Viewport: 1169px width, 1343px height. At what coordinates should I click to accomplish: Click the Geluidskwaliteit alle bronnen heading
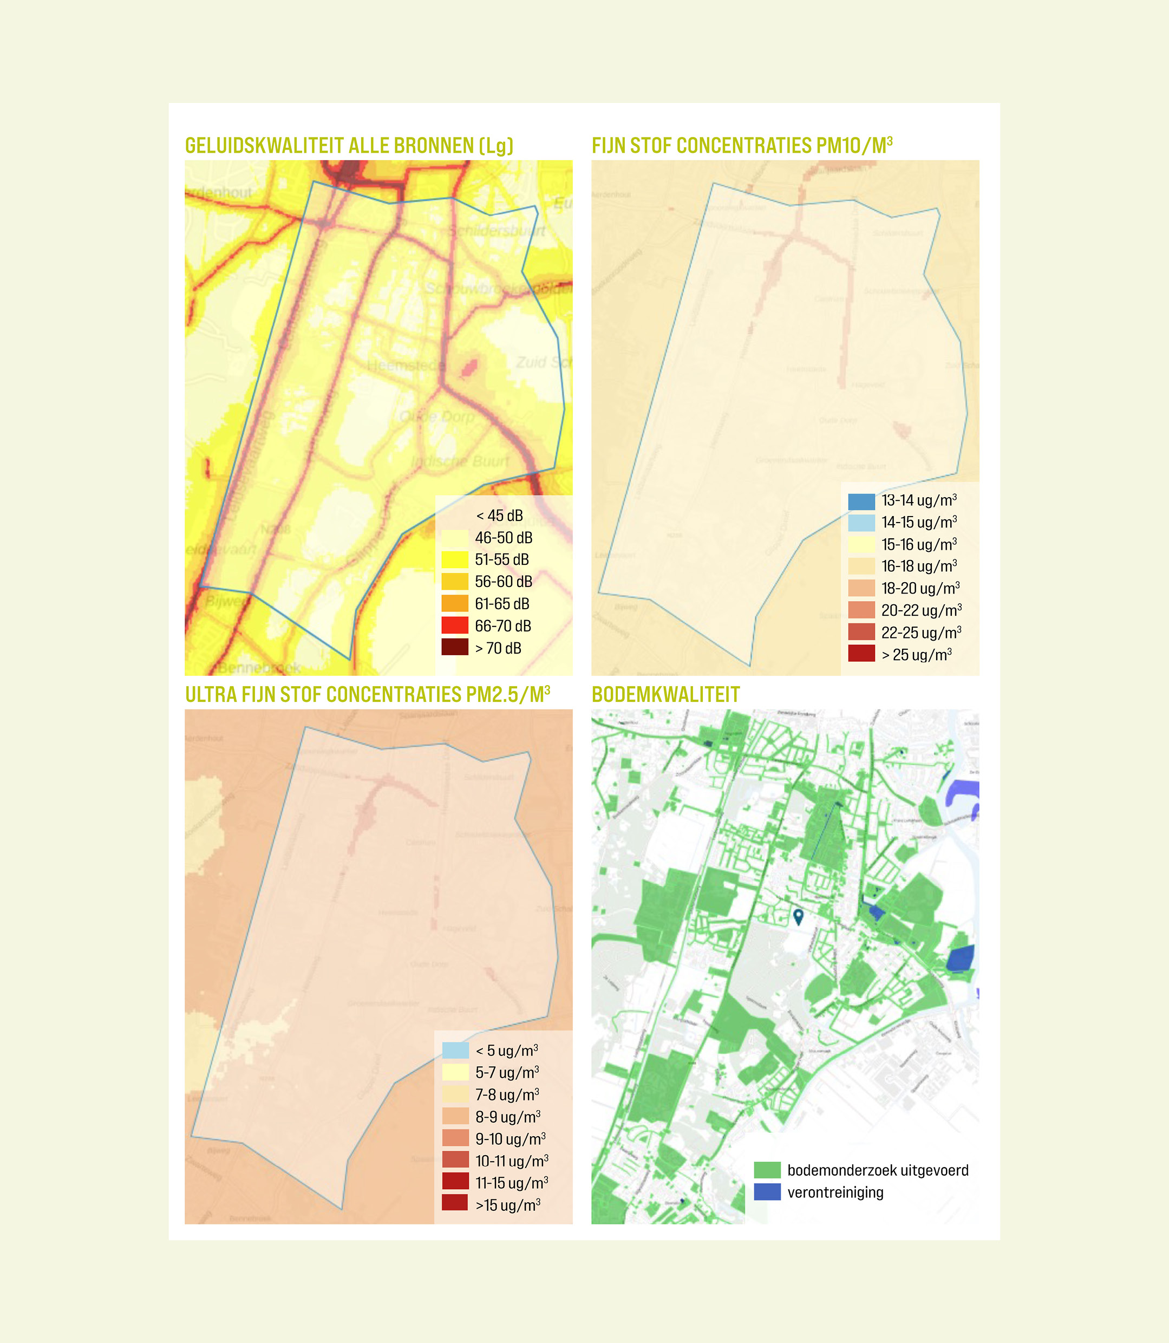[349, 146]
